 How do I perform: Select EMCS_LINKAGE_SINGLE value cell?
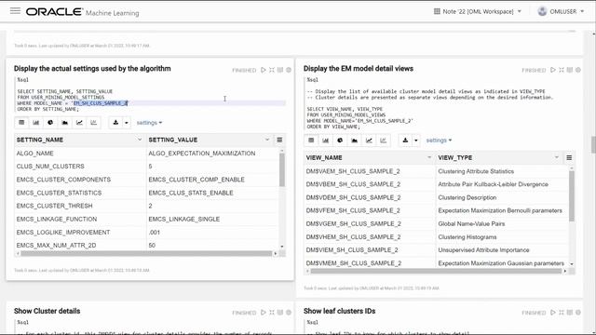coord(184,220)
